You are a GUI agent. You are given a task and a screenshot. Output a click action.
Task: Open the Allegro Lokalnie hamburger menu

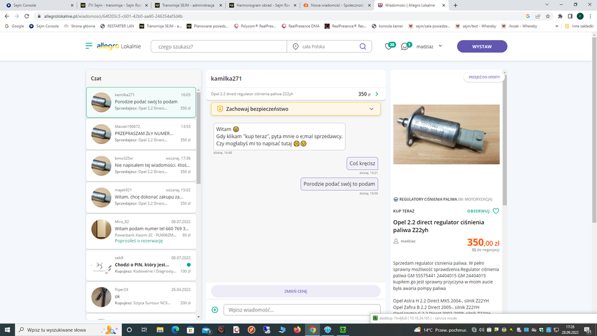(x=88, y=46)
